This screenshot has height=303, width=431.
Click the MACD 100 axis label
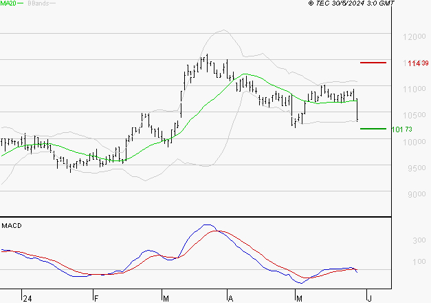point(419,262)
